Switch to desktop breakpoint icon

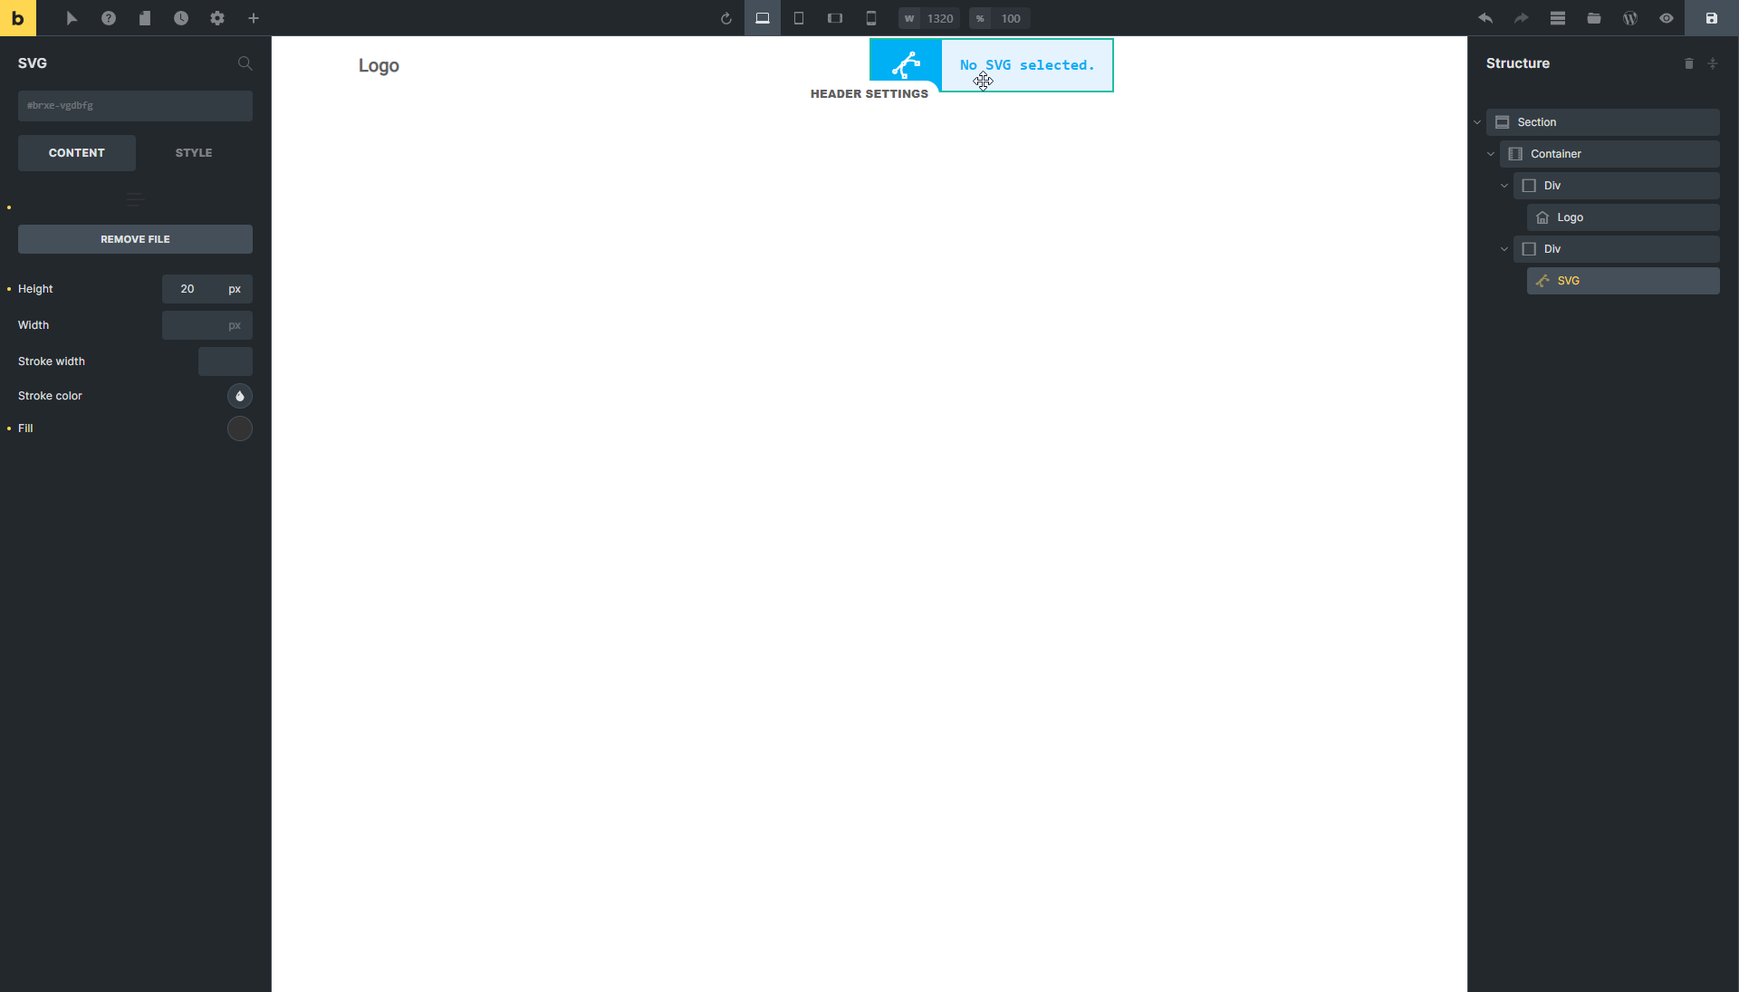click(763, 18)
